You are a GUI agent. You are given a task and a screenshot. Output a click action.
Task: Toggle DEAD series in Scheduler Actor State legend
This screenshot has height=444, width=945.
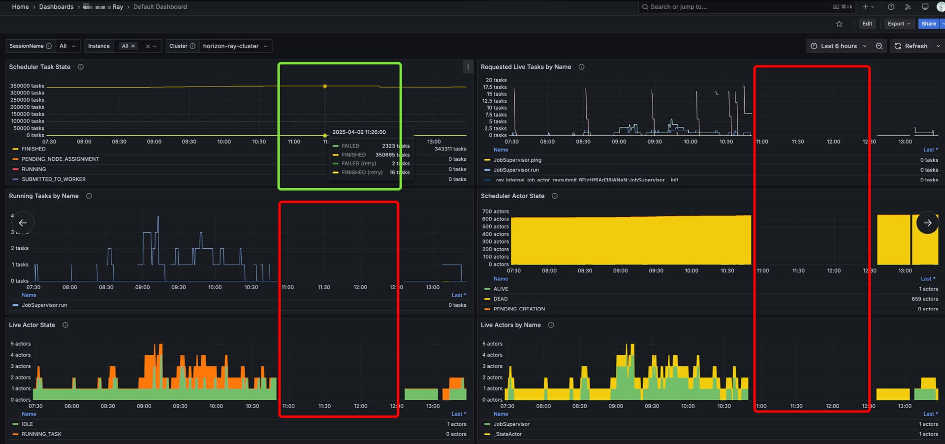click(x=500, y=299)
